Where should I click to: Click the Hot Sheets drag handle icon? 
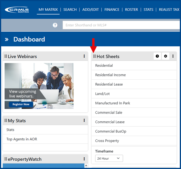(94, 56)
